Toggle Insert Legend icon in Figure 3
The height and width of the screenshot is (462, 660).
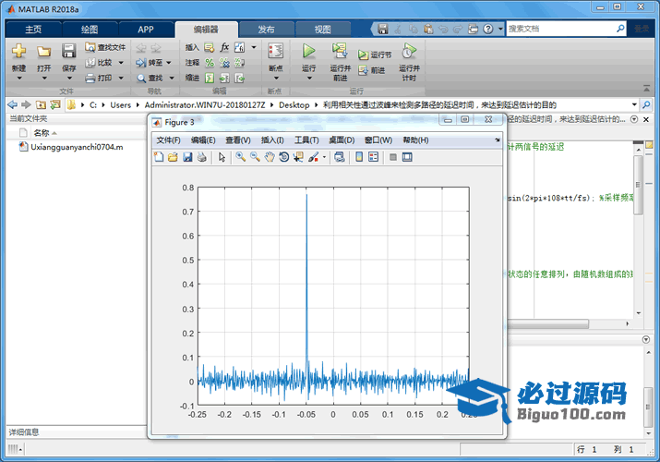point(373,157)
